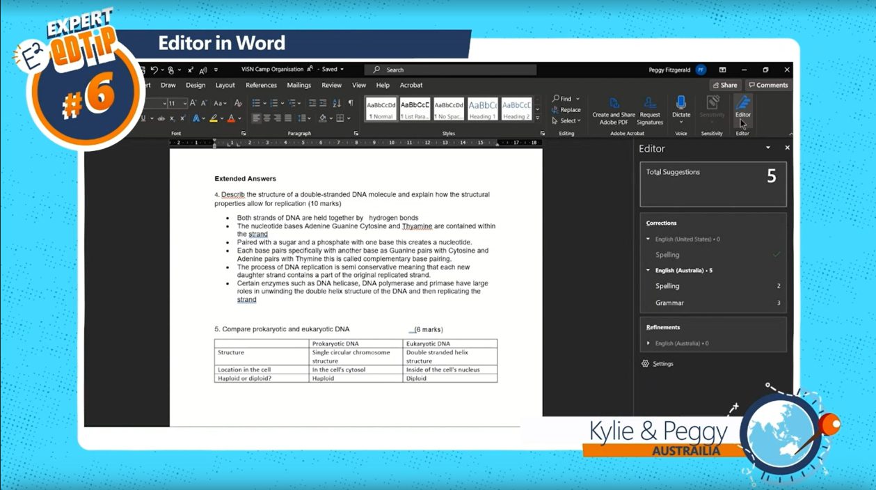The height and width of the screenshot is (490, 876).
Task: Open the Draw tab
Action: point(168,85)
